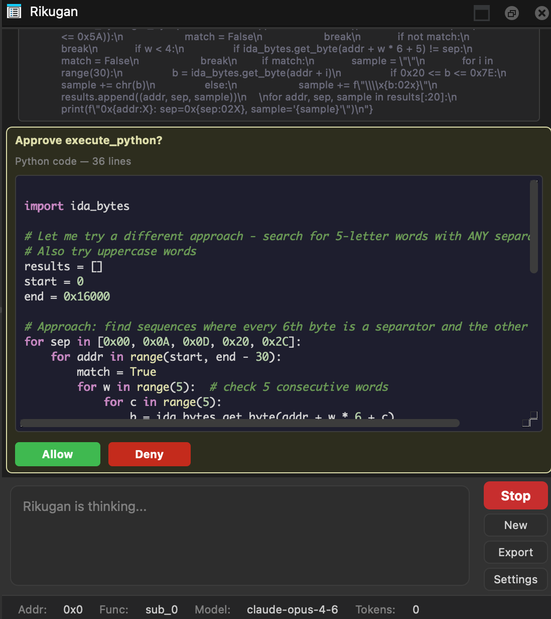Click the Rikugan application icon in the title bar
This screenshot has width=551, height=619.
[x=14, y=11]
